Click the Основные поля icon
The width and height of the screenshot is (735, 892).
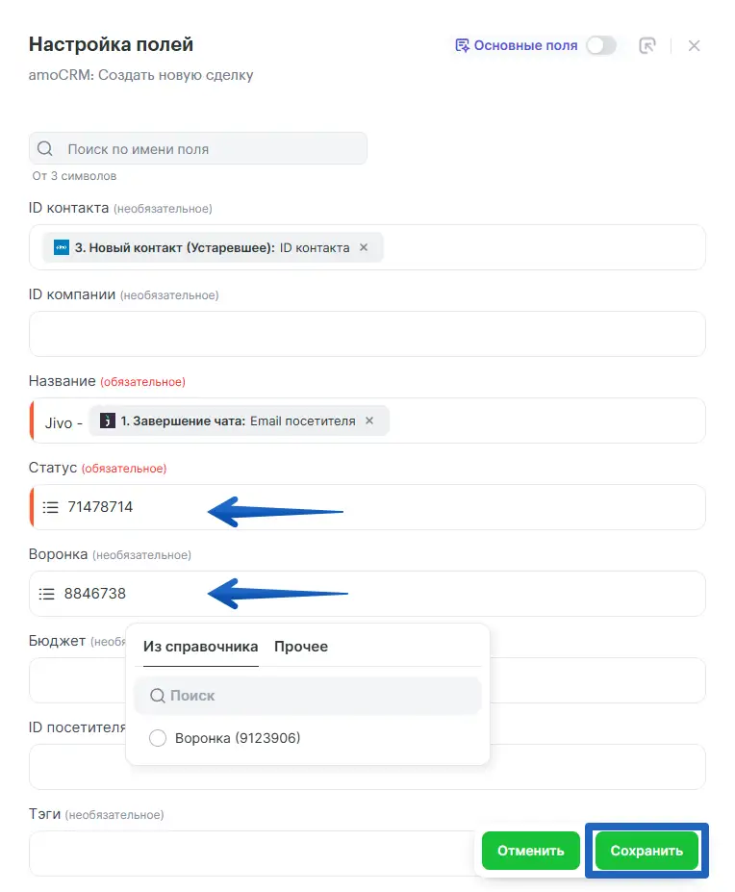pyautogui.click(x=462, y=45)
